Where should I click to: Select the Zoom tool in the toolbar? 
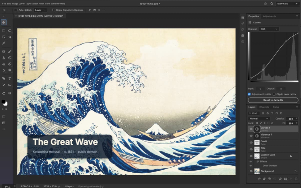tap(10, 93)
